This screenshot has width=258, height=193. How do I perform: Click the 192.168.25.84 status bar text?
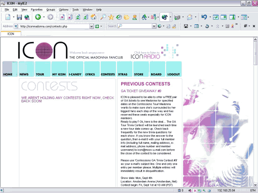(226, 190)
